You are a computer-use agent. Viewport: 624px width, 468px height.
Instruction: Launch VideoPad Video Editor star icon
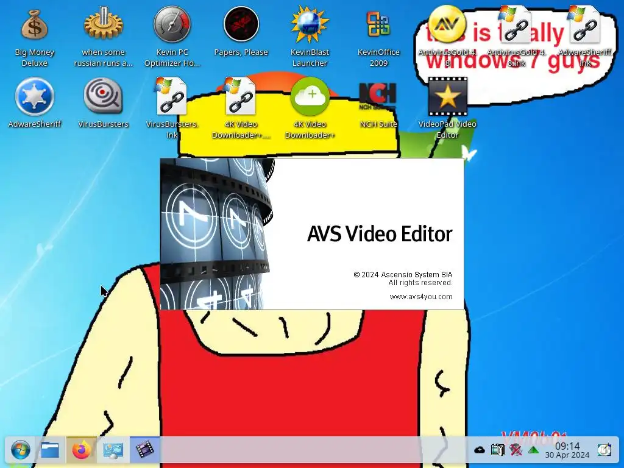447,97
